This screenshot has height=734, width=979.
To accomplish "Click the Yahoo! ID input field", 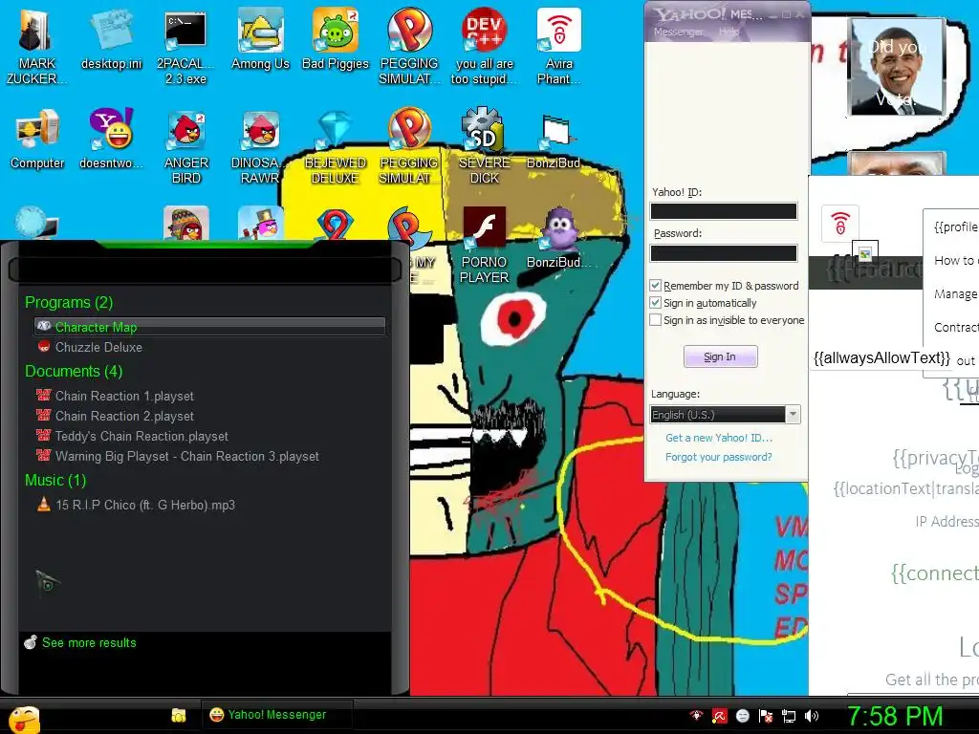I will pos(724,211).
